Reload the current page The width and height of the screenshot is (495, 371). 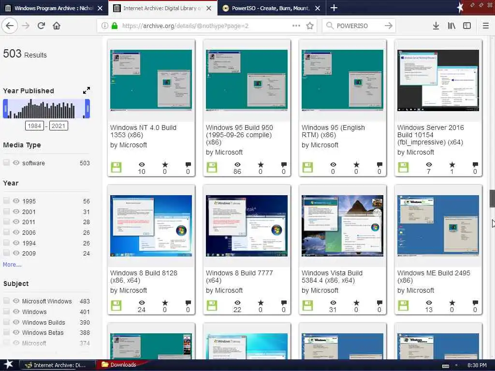[42, 26]
